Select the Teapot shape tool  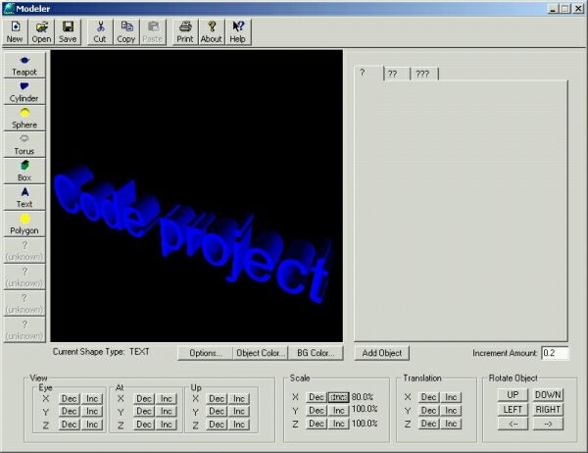pyautogui.click(x=24, y=66)
